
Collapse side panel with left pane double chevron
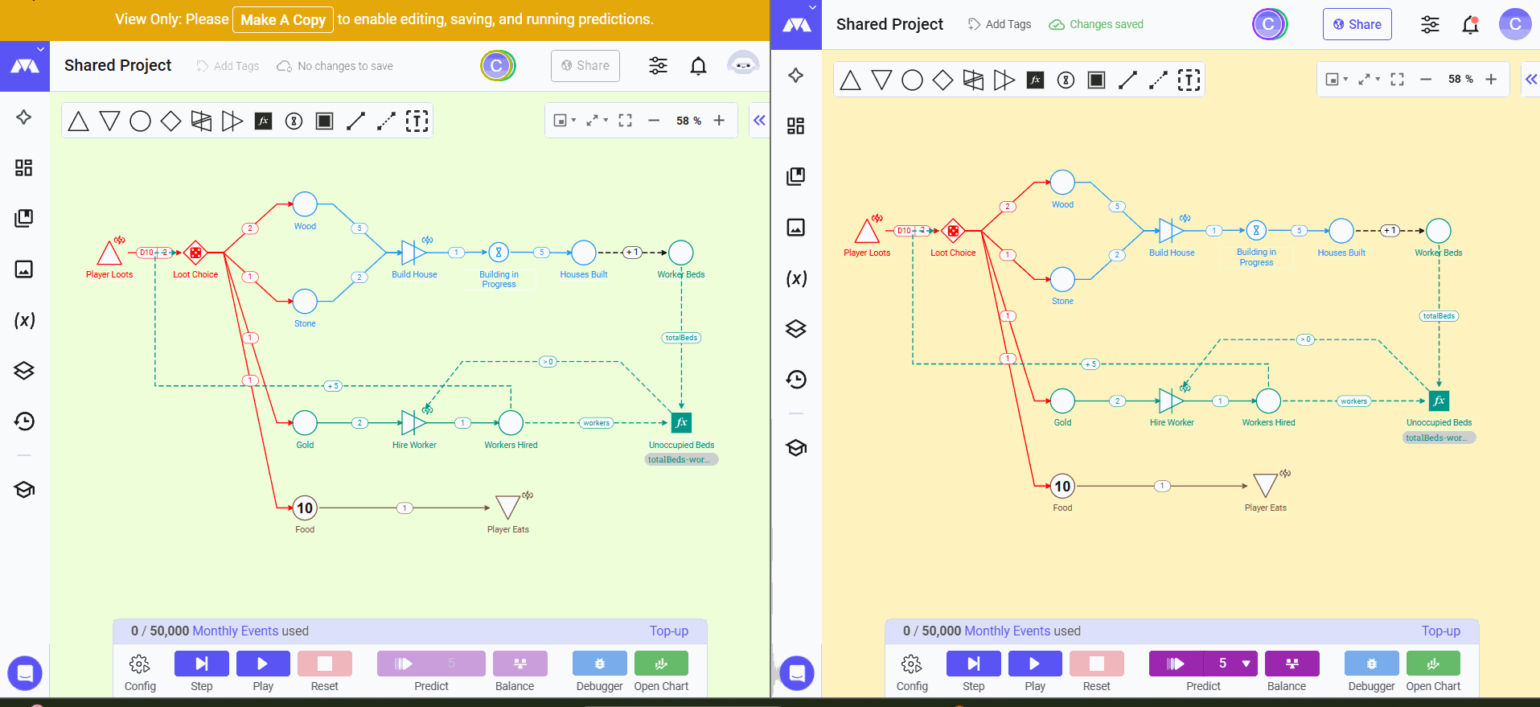click(759, 121)
